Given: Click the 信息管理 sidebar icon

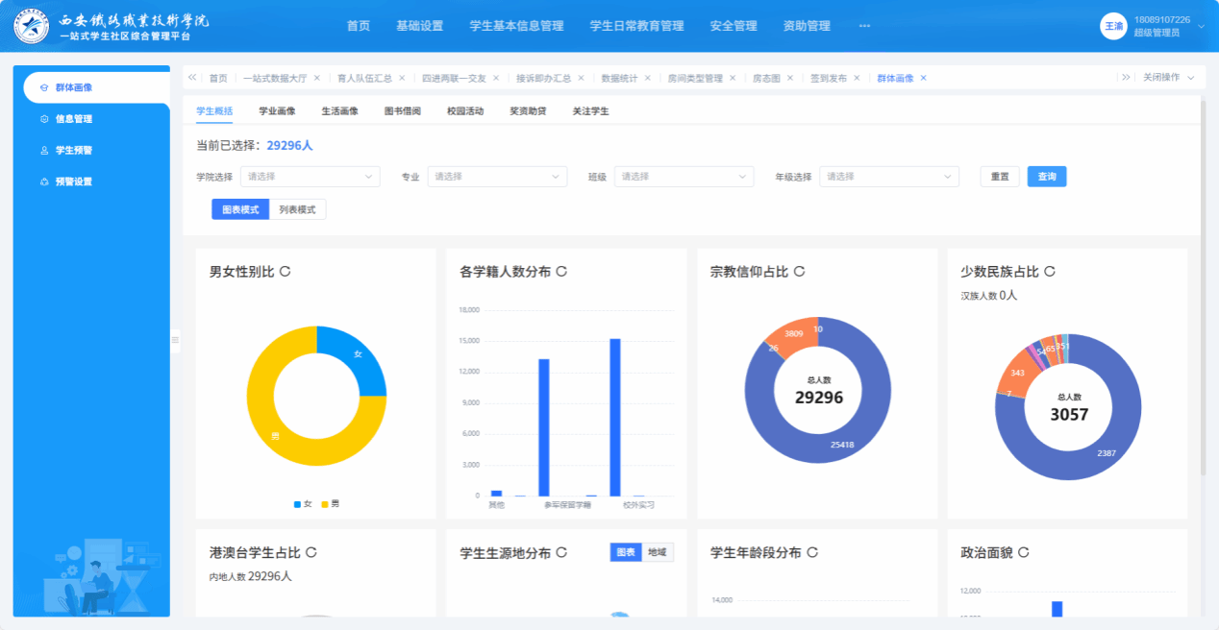Looking at the screenshot, I should pyautogui.click(x=44, y=119).
